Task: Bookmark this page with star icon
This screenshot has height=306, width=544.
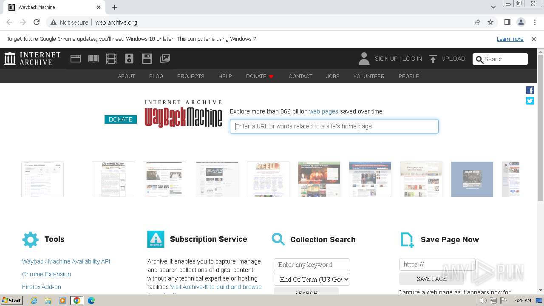Action: pos(490,22)
